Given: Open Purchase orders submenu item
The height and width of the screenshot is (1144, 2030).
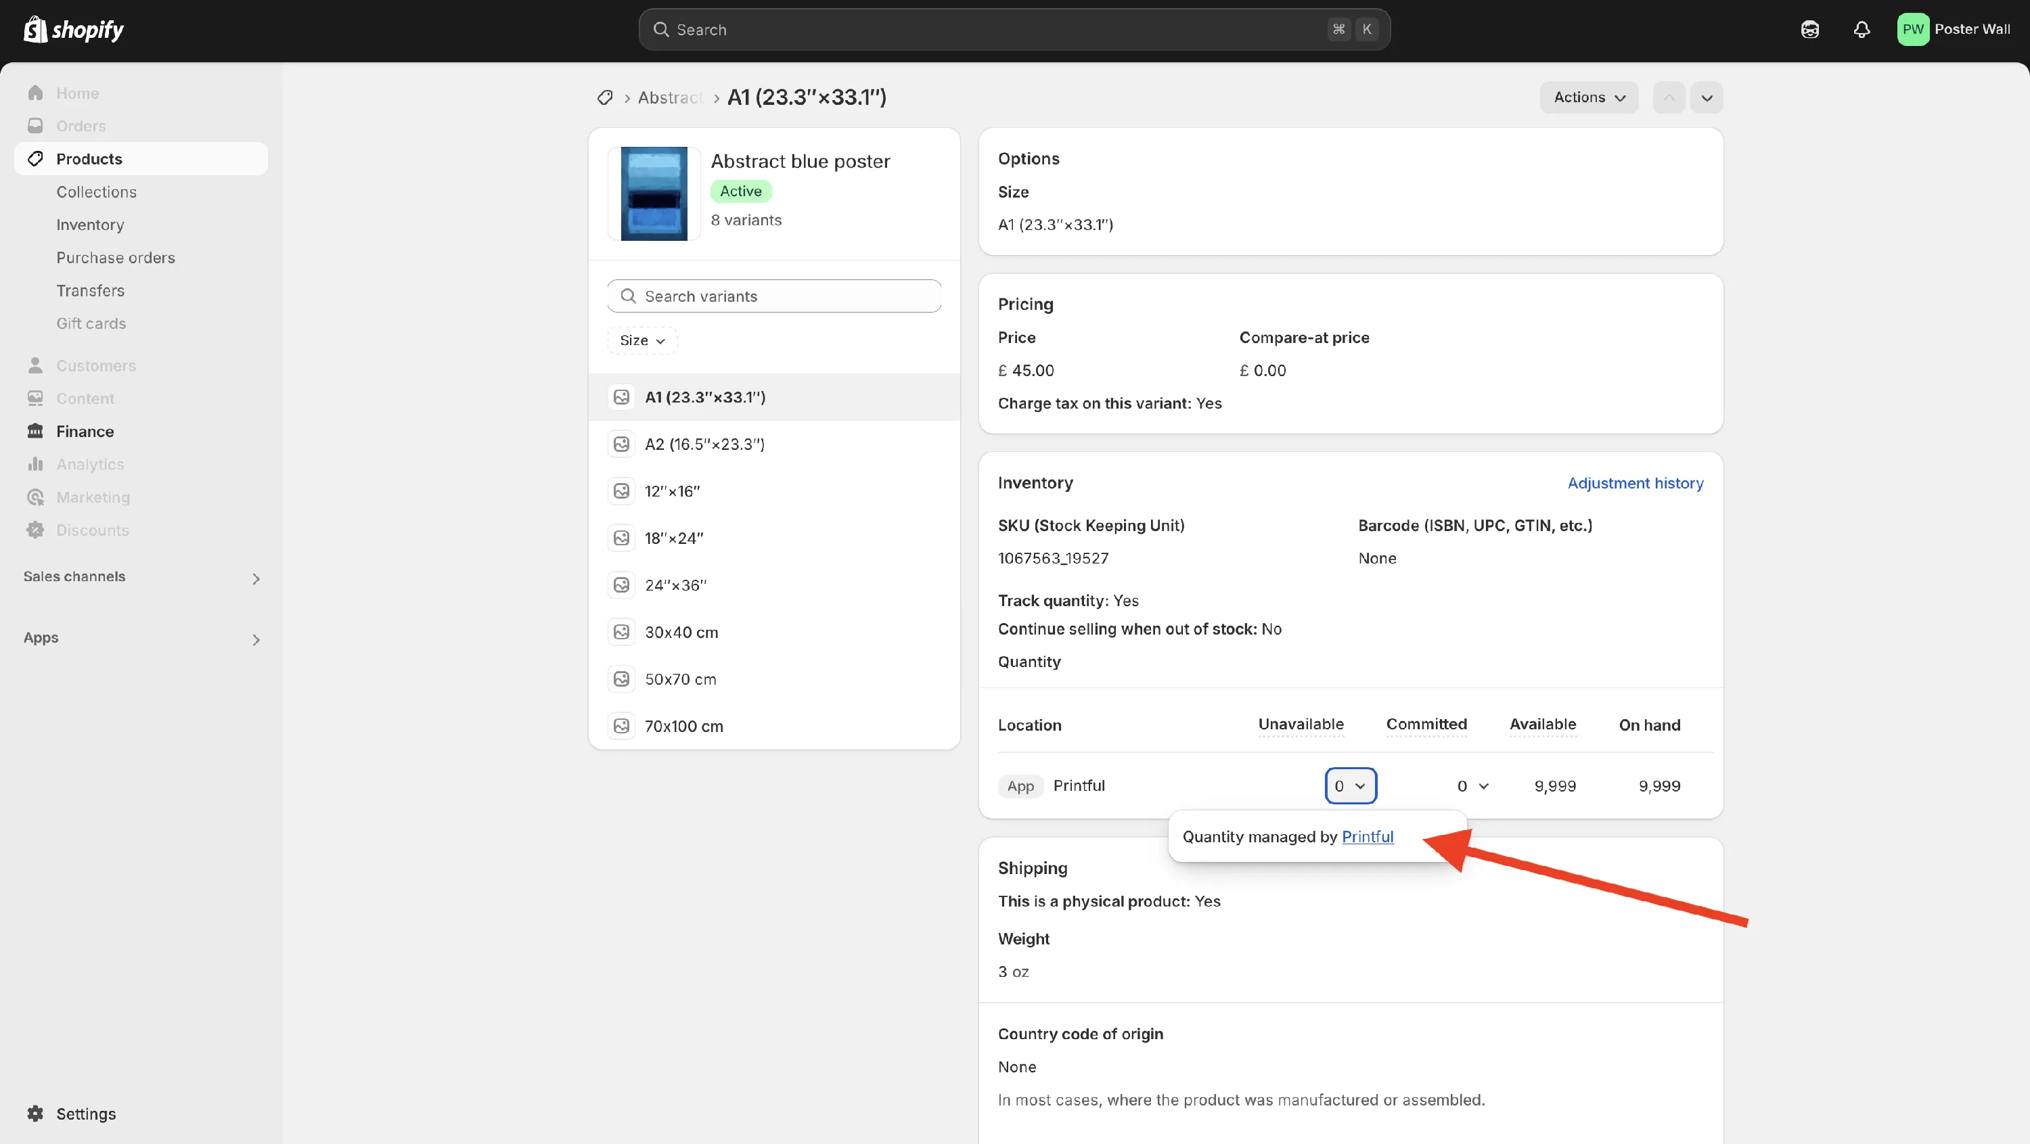Looking at the screenshot, I should coord(115,258).
